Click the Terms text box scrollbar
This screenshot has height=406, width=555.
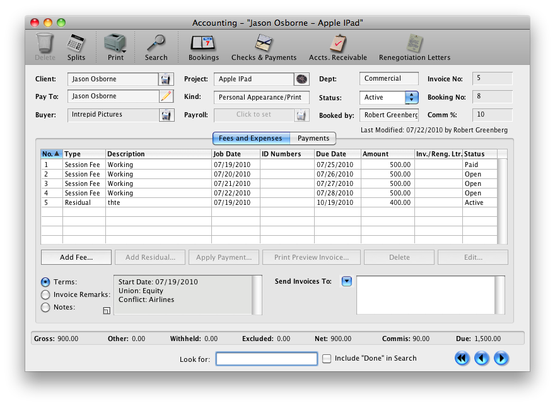[x=257, y=295]
